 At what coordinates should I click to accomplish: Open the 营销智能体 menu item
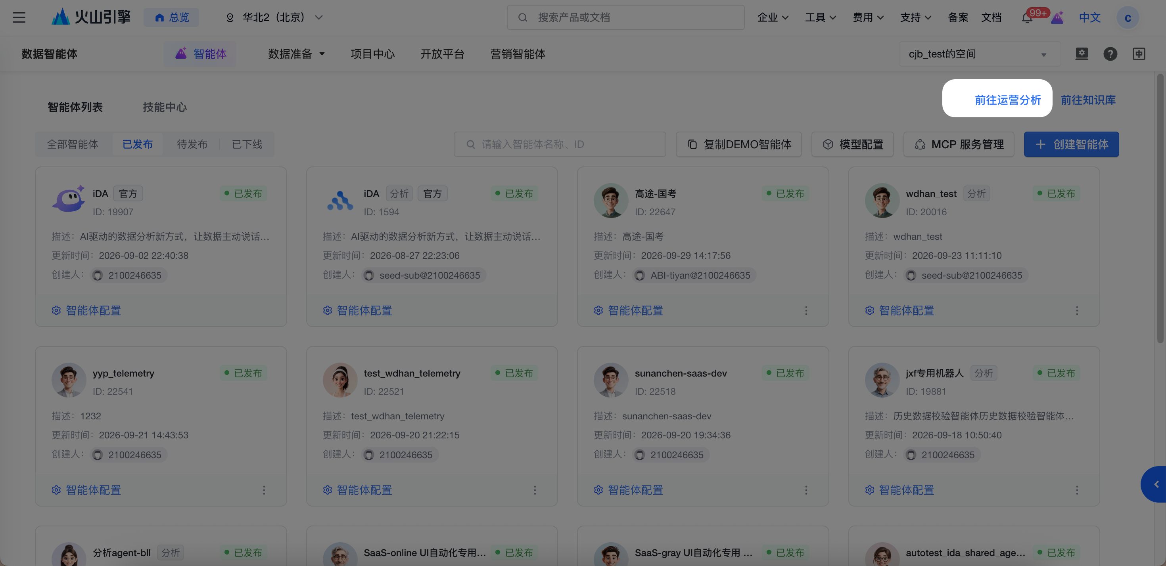point(518,54)
